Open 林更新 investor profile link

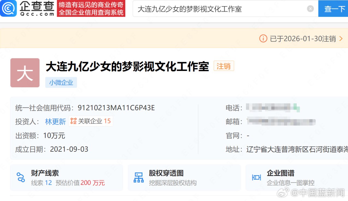click(55, 121)
